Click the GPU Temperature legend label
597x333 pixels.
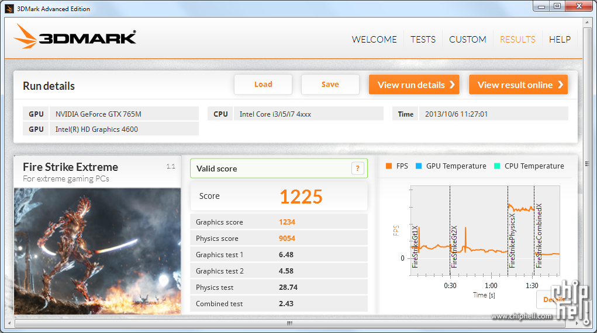456,166
